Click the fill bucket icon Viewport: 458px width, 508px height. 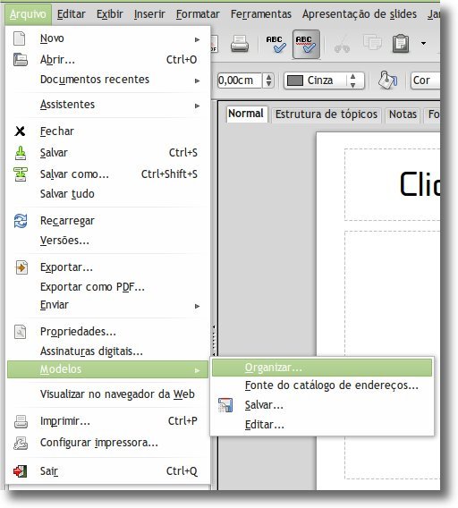387,80
